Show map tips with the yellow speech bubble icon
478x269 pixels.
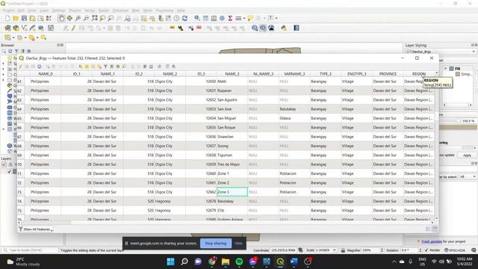(250, 18)
